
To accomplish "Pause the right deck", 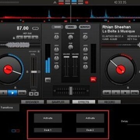I will 116,93.
